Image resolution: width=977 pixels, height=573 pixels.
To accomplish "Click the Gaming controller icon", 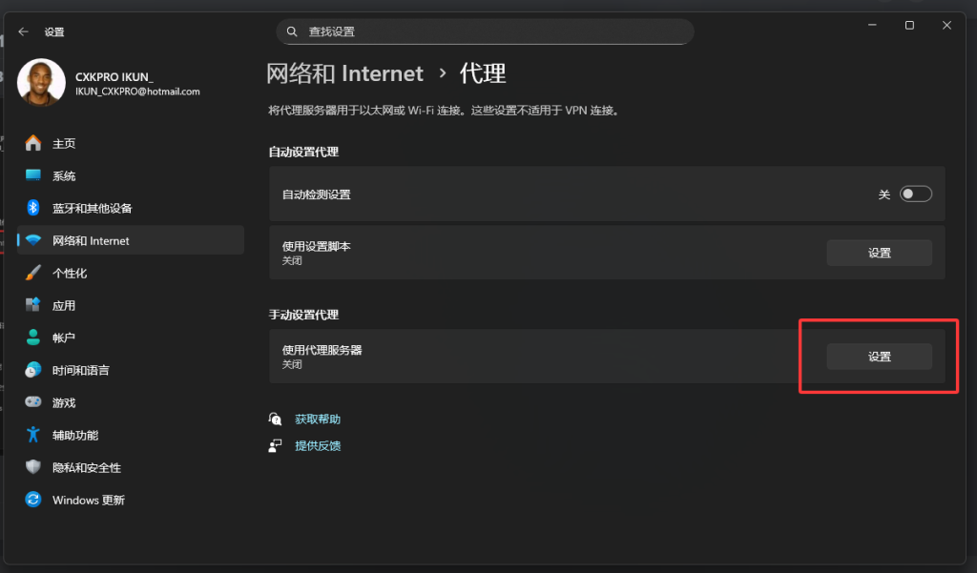I will click(33, 402).
